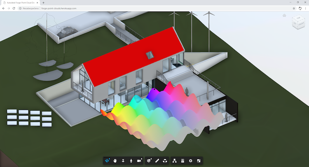Select the Zoom dolly tool
This screenshot has height=167, width=309.
pos(123,161)
